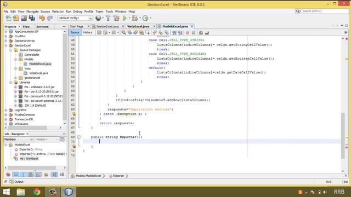This screenshot has height=197, width=351.
Task: Toggle the editor Source view button
Action: 75,33
